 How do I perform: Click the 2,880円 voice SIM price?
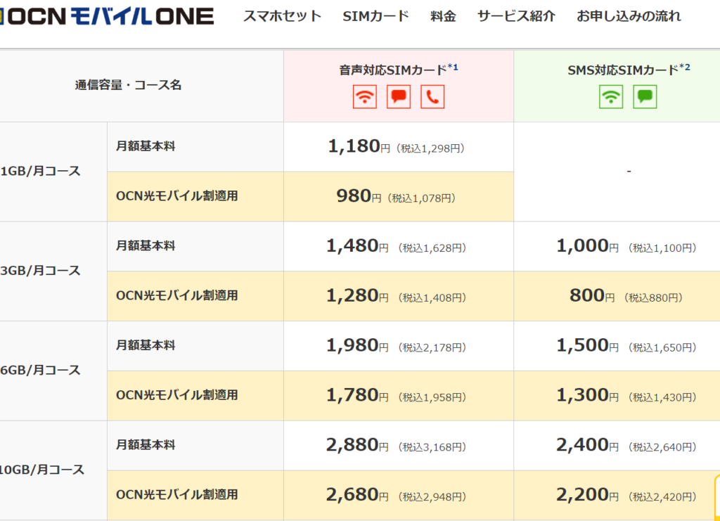tap(397, 446)
